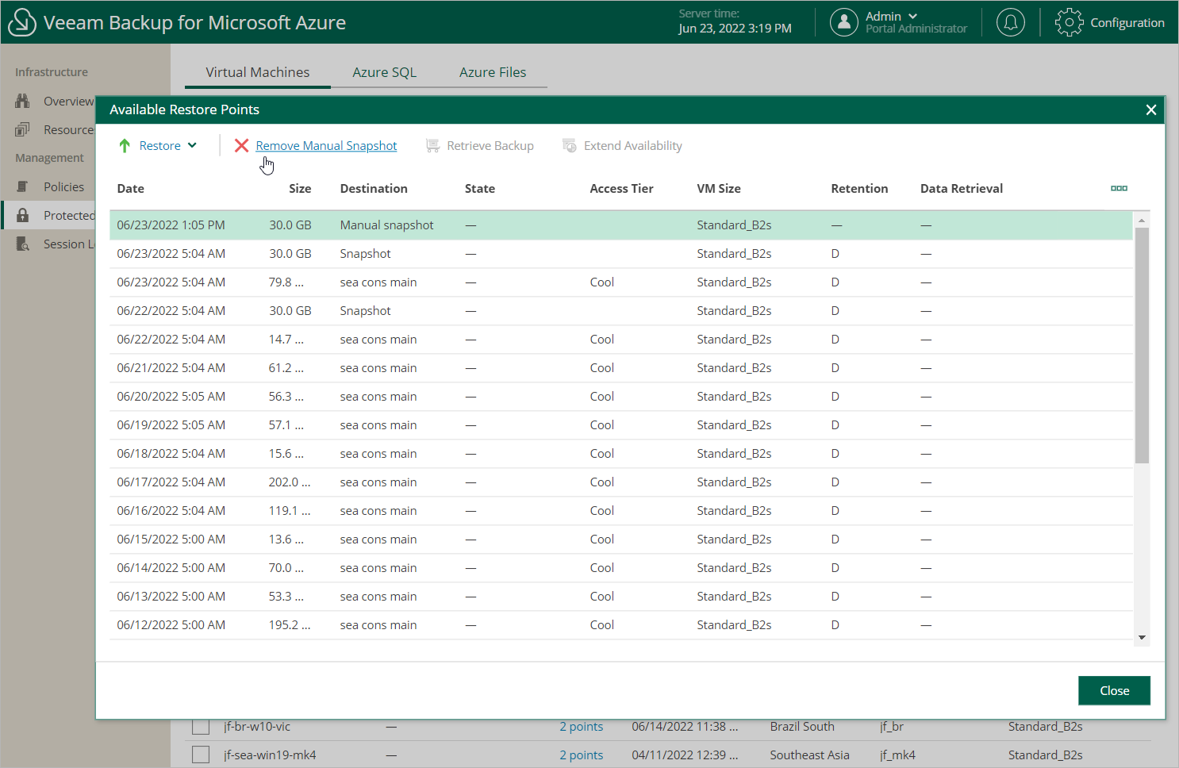This screenshot has height=768, width=1179.
Task: Sort by the VM Size column header
Action: (719, 189)
